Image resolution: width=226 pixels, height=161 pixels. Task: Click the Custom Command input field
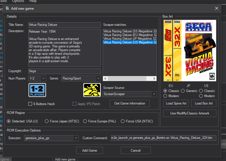point(163,138)
